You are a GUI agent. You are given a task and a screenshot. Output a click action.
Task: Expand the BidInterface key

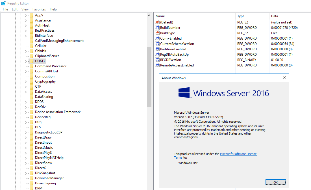click(26, 36)
